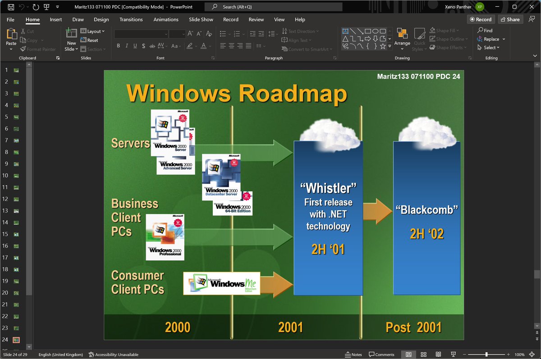Toggle Underline formatting
This screenshot has height=359, width=541.
click(x=136, y=46)
